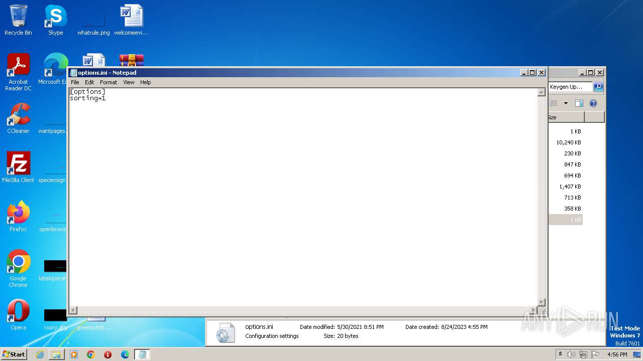Click the Explorer search box

click(570, 87)
